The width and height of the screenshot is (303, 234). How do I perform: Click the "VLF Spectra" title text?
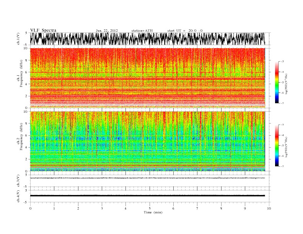(43, 30)
